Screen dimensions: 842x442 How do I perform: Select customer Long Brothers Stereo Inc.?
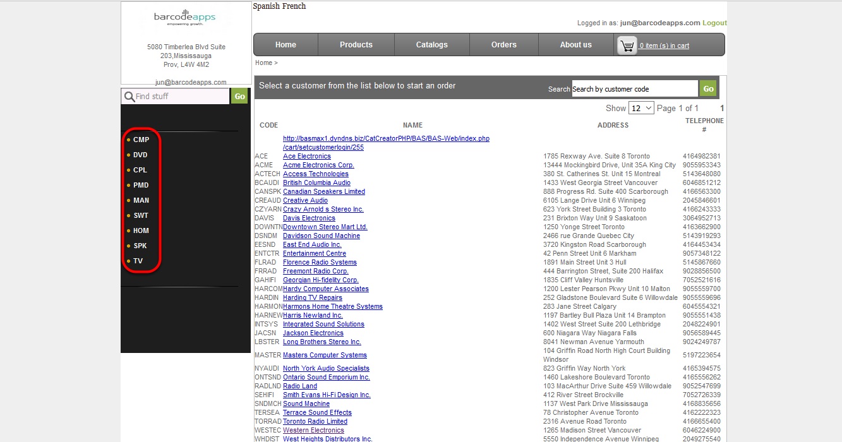tap(322, 342)
